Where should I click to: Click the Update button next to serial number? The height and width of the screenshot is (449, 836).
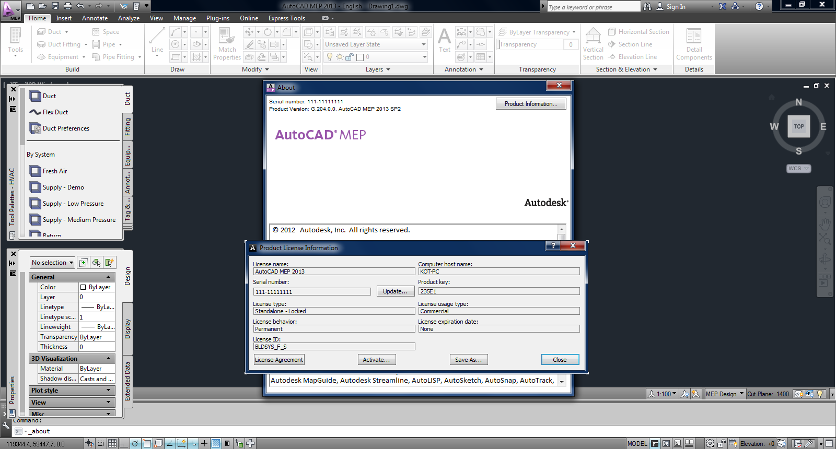tap(395, 291)
